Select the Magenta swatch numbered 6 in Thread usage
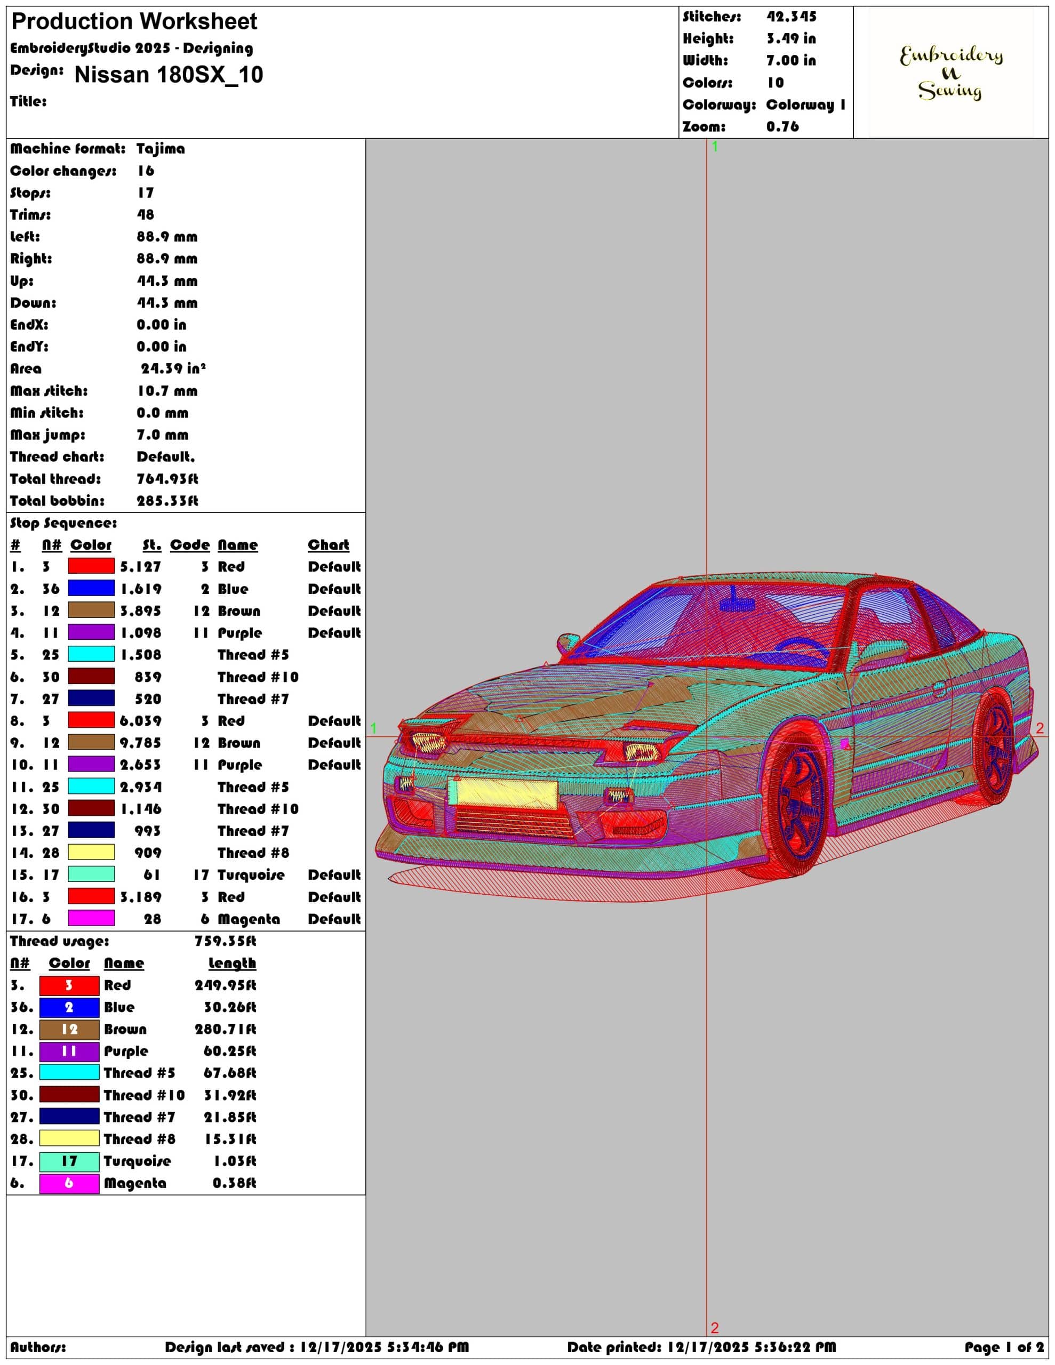The width and height of the screenshot is (1055, 1365). click(69, 1183)
